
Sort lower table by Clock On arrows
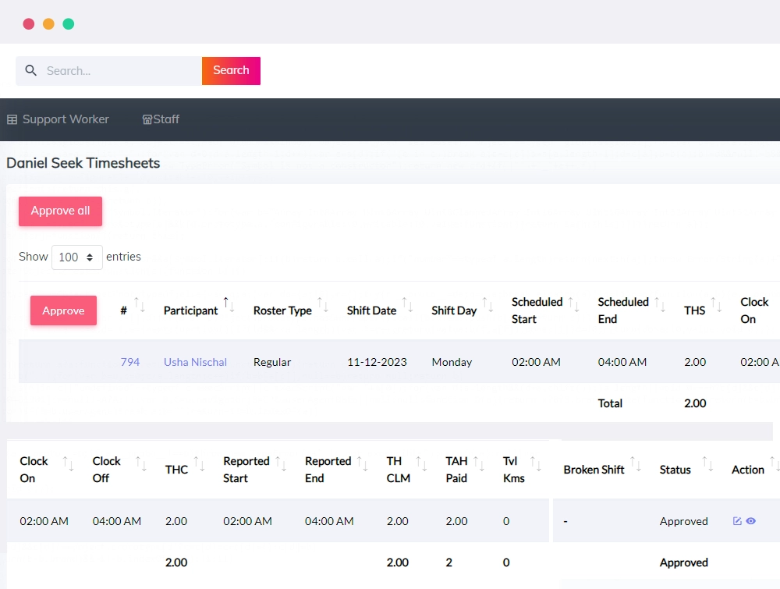pos(68,464)
